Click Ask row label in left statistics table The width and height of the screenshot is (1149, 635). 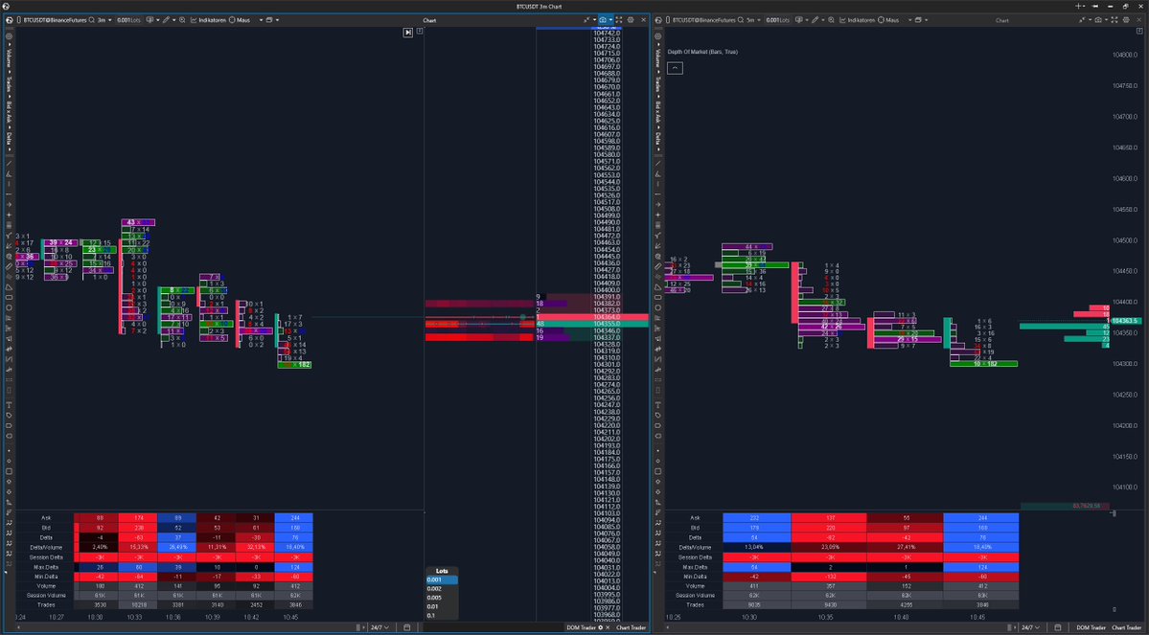click(46, 518)
